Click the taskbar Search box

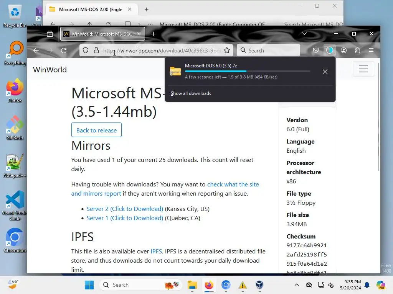click(140, 285)
